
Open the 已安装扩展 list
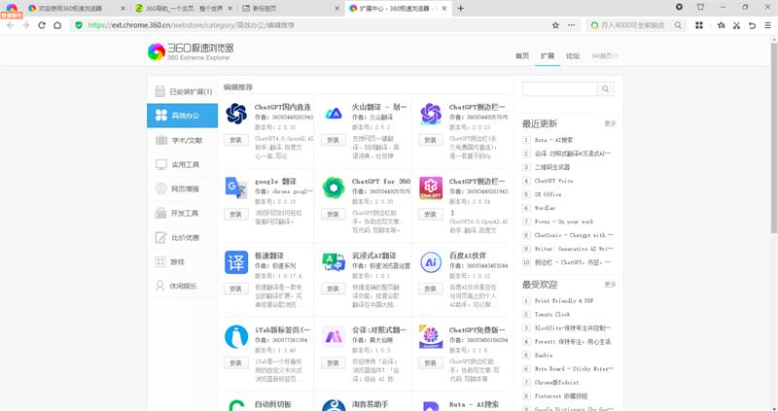click(183, 91)
